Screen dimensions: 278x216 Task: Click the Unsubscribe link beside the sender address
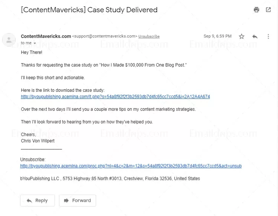coord(149,36)
